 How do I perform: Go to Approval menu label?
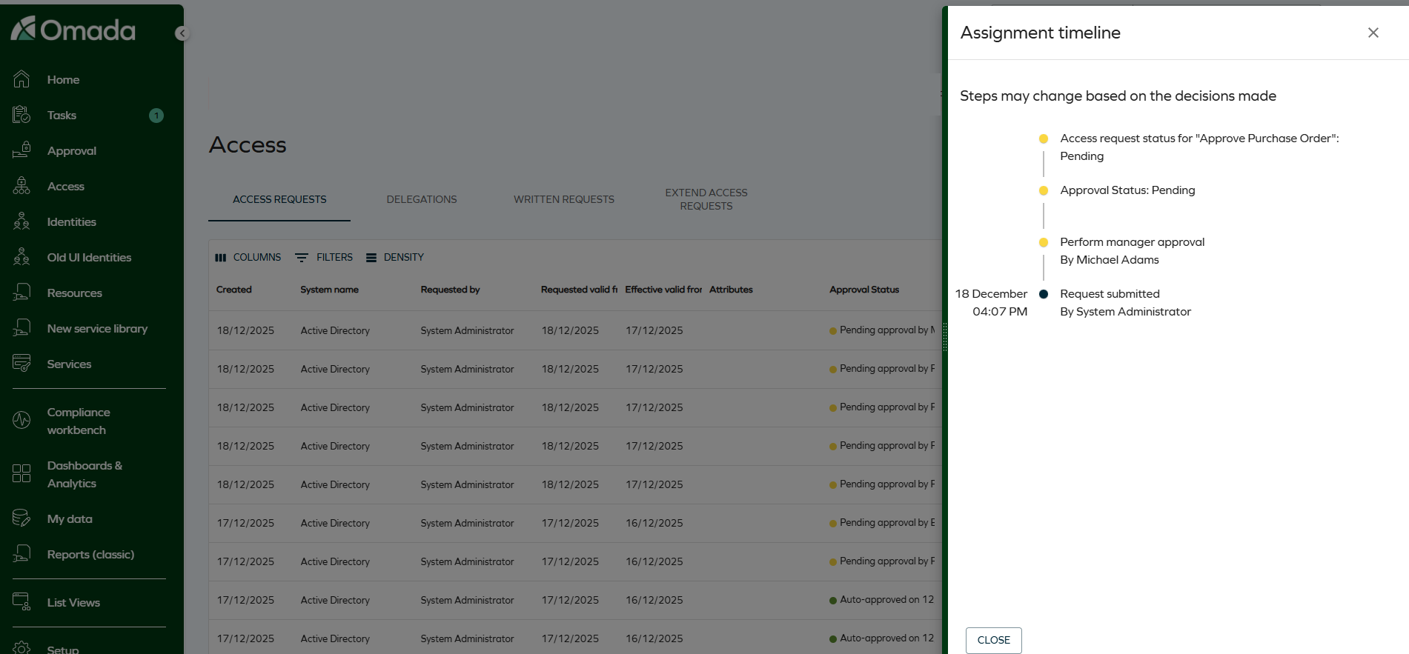(72, 150)
